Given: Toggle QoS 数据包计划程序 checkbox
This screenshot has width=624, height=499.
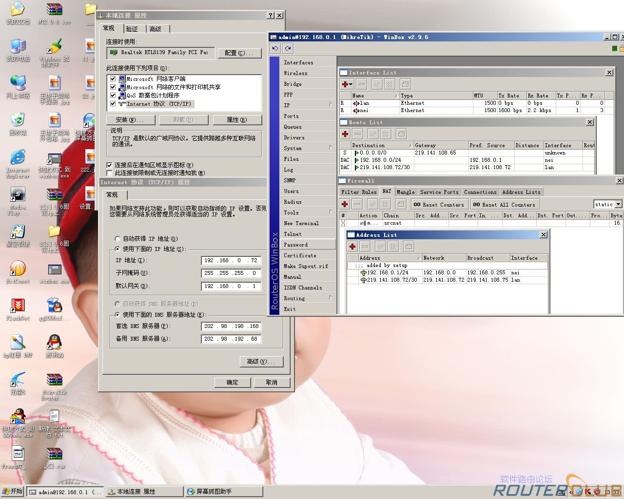Looking at the screenshot, I should pyautogui.click(x=113, y=96).
